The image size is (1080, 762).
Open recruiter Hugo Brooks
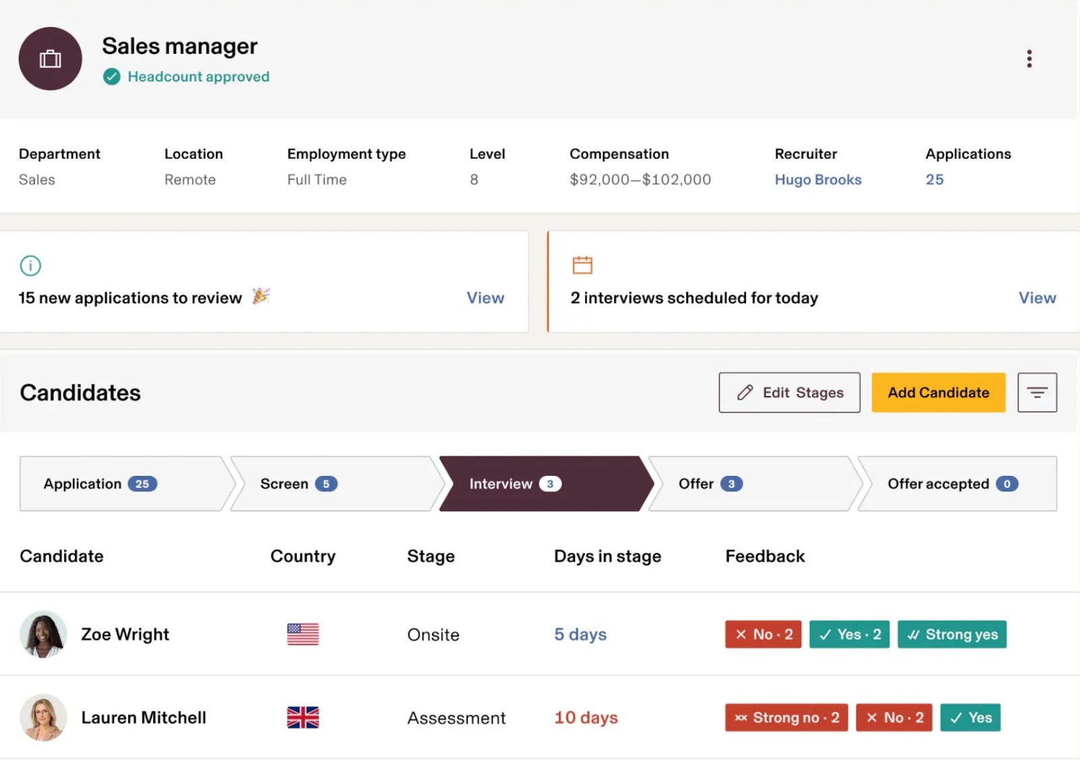click(817, 180)
